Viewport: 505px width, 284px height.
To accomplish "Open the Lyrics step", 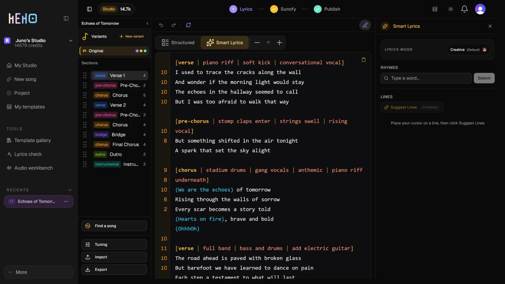I will (241, 9).
